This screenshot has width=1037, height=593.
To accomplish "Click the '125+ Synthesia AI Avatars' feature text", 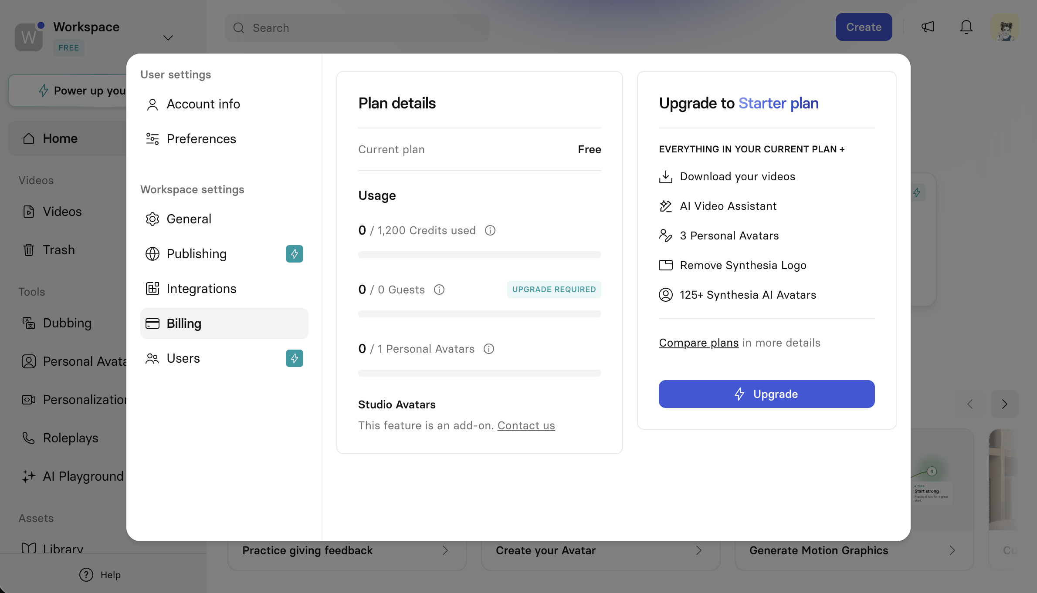I will (748, 295).
